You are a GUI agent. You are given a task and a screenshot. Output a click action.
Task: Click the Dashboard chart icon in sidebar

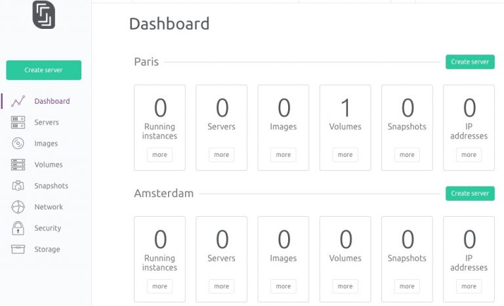[x=18, y=101]
